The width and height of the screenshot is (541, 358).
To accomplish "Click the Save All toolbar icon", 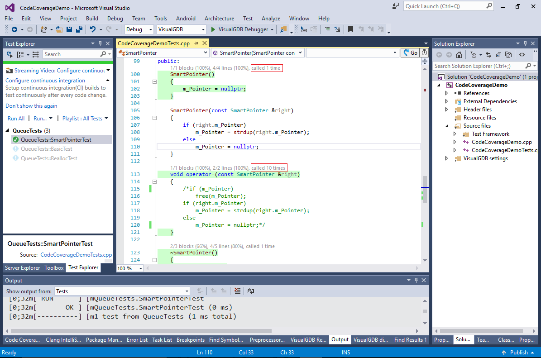I will (x=79, y=30).
